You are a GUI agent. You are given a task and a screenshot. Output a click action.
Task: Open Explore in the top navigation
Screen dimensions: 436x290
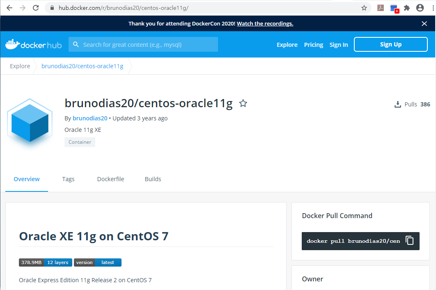pyautogui.click(x=287, y=45)
